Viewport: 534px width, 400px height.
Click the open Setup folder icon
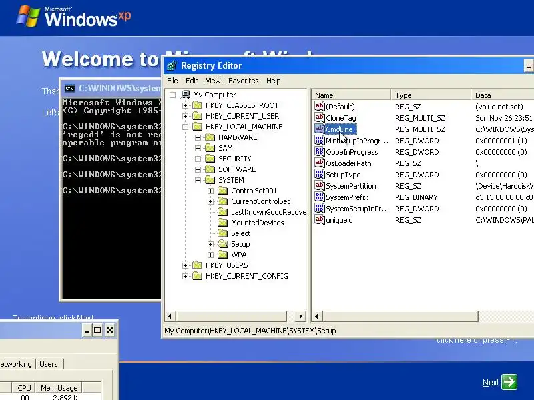tap(223, 244)
